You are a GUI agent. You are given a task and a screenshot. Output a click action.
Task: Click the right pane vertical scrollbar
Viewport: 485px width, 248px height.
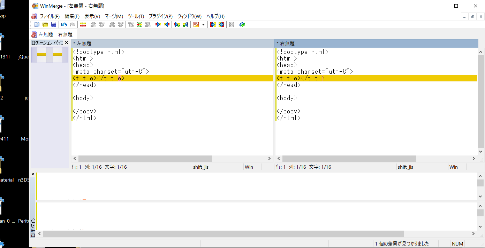[480, 101]
